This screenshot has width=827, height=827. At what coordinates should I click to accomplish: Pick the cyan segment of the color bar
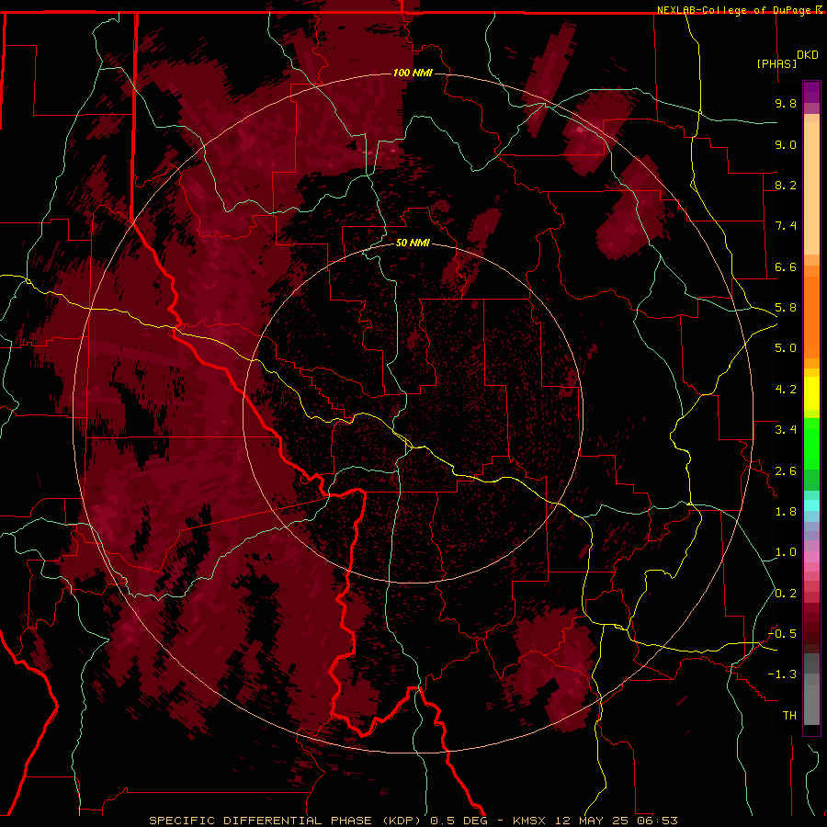pos(811,505)
